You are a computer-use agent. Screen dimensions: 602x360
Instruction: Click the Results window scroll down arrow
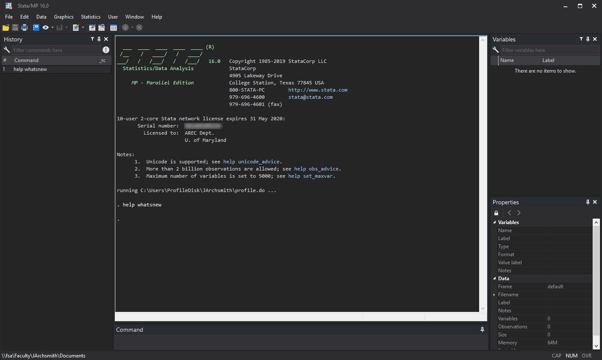483,308
